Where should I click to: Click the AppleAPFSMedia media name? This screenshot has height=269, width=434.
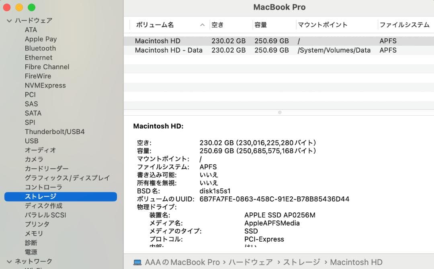[272, 223]
